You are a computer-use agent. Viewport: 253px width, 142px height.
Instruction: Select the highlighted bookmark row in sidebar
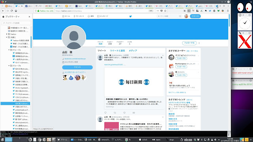coord(15,103)
